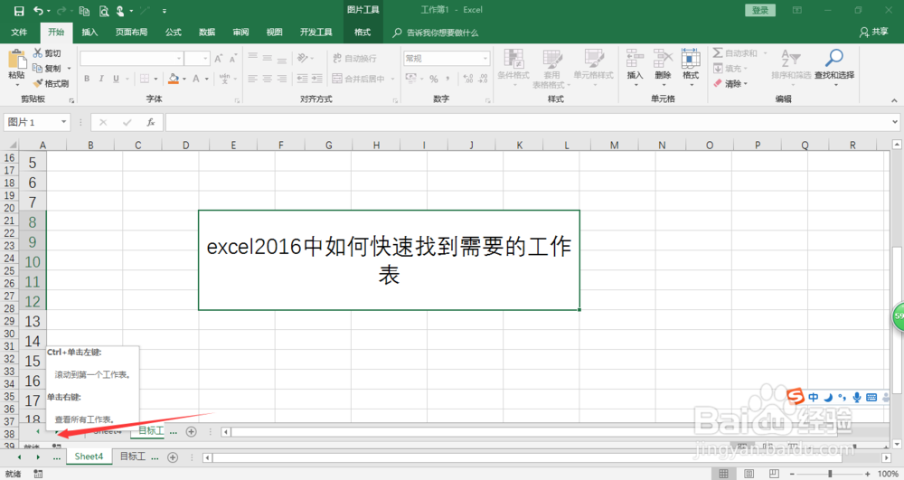Open 格式 cells button in 单元格 group
Screen dimensions: 904x480
coord(691,67)
